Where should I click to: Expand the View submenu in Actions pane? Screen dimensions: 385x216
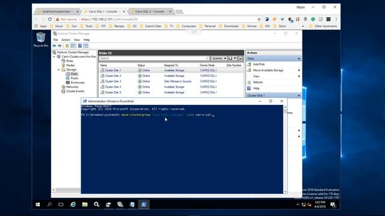point(299,76)
